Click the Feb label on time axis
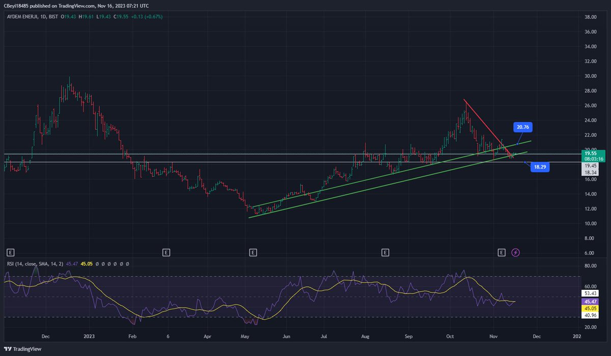 coord(132,336)
